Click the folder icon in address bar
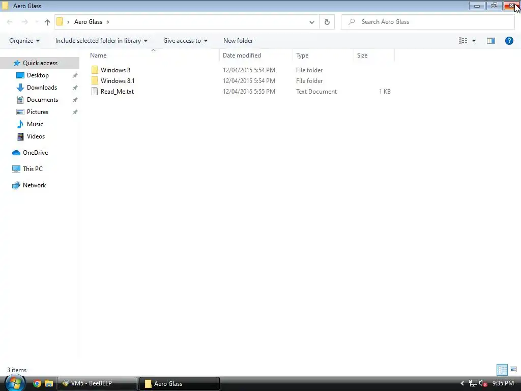Viewport: 521px width, 391px height. 60,21
